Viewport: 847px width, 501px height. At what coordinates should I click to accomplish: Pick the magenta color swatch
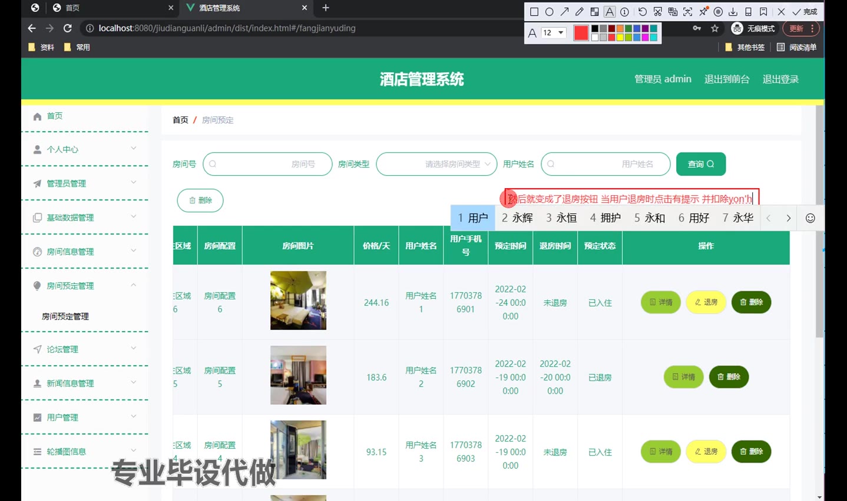tap(645, 38)
